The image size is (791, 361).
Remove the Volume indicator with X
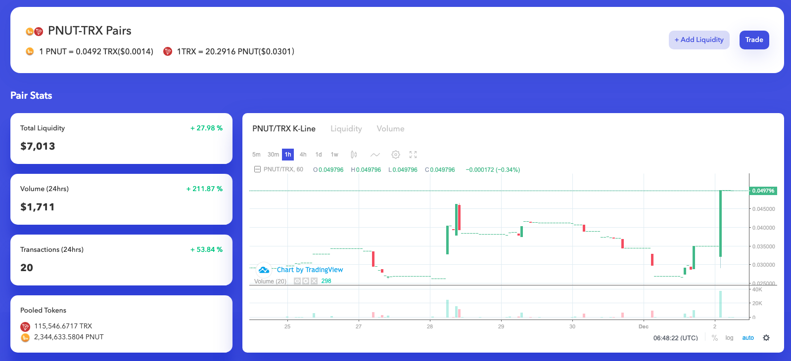click(x=314, y=281)
